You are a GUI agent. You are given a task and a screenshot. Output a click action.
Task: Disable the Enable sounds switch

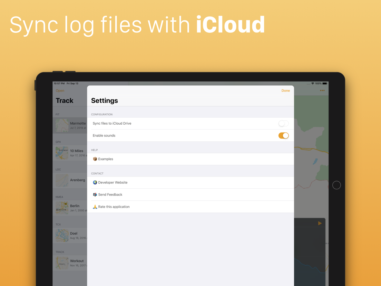(283, 135)
